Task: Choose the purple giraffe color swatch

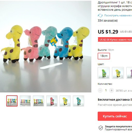Action: point(129,73)
